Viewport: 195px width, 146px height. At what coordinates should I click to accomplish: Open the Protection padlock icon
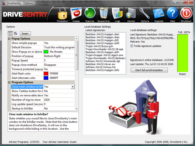click(63, 15)
